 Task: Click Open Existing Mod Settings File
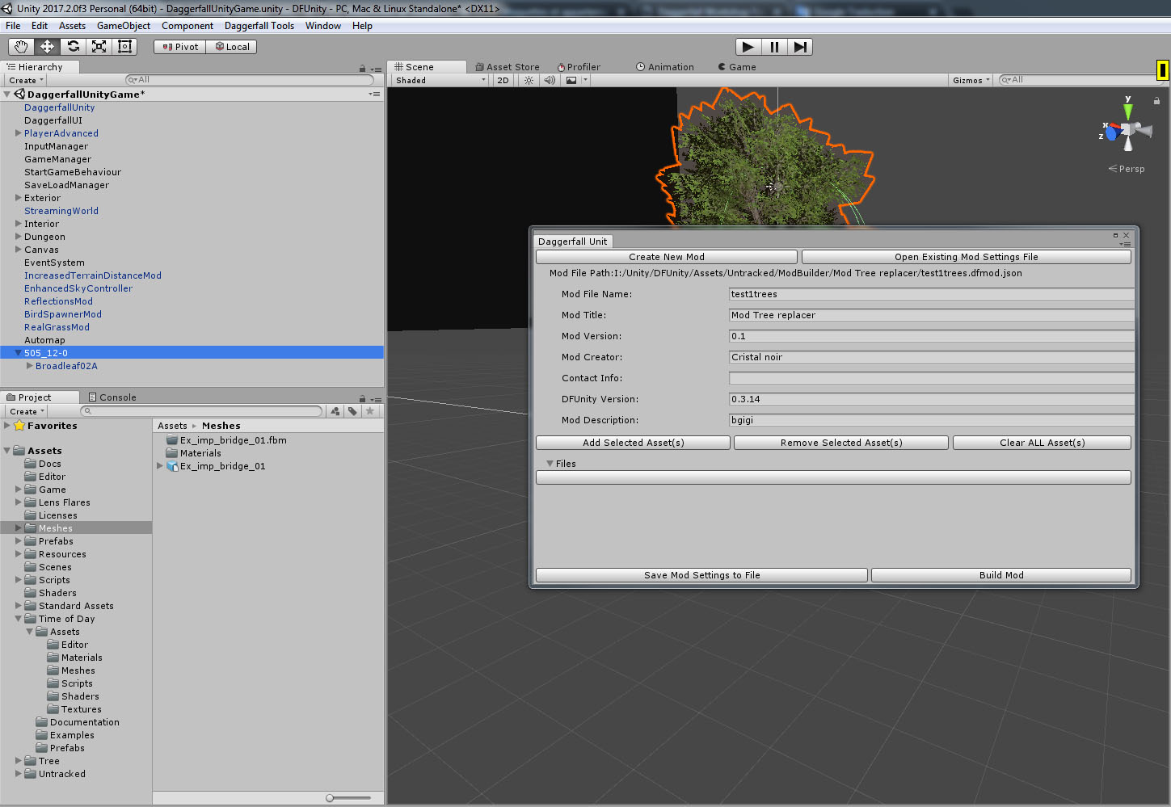pyautogui.click(x=966, y=257)
